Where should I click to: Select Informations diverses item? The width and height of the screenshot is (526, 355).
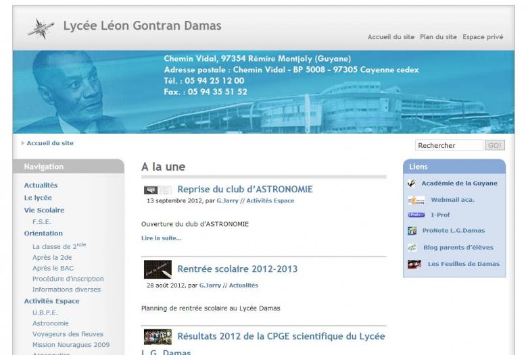(x=66, y=290)
